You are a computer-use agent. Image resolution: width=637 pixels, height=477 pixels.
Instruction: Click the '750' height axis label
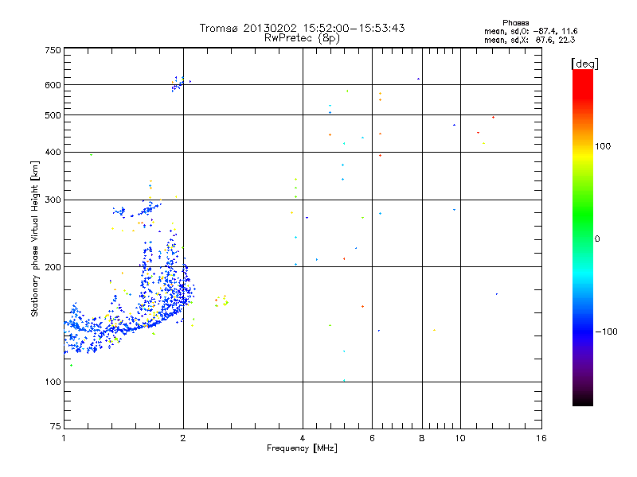tap(53, 50)
